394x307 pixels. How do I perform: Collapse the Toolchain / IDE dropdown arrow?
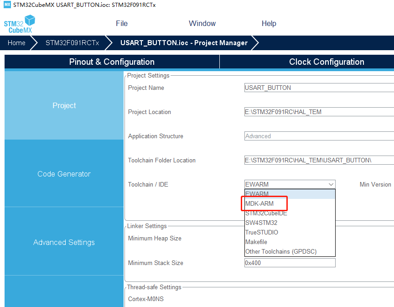[x=331, y=184]
